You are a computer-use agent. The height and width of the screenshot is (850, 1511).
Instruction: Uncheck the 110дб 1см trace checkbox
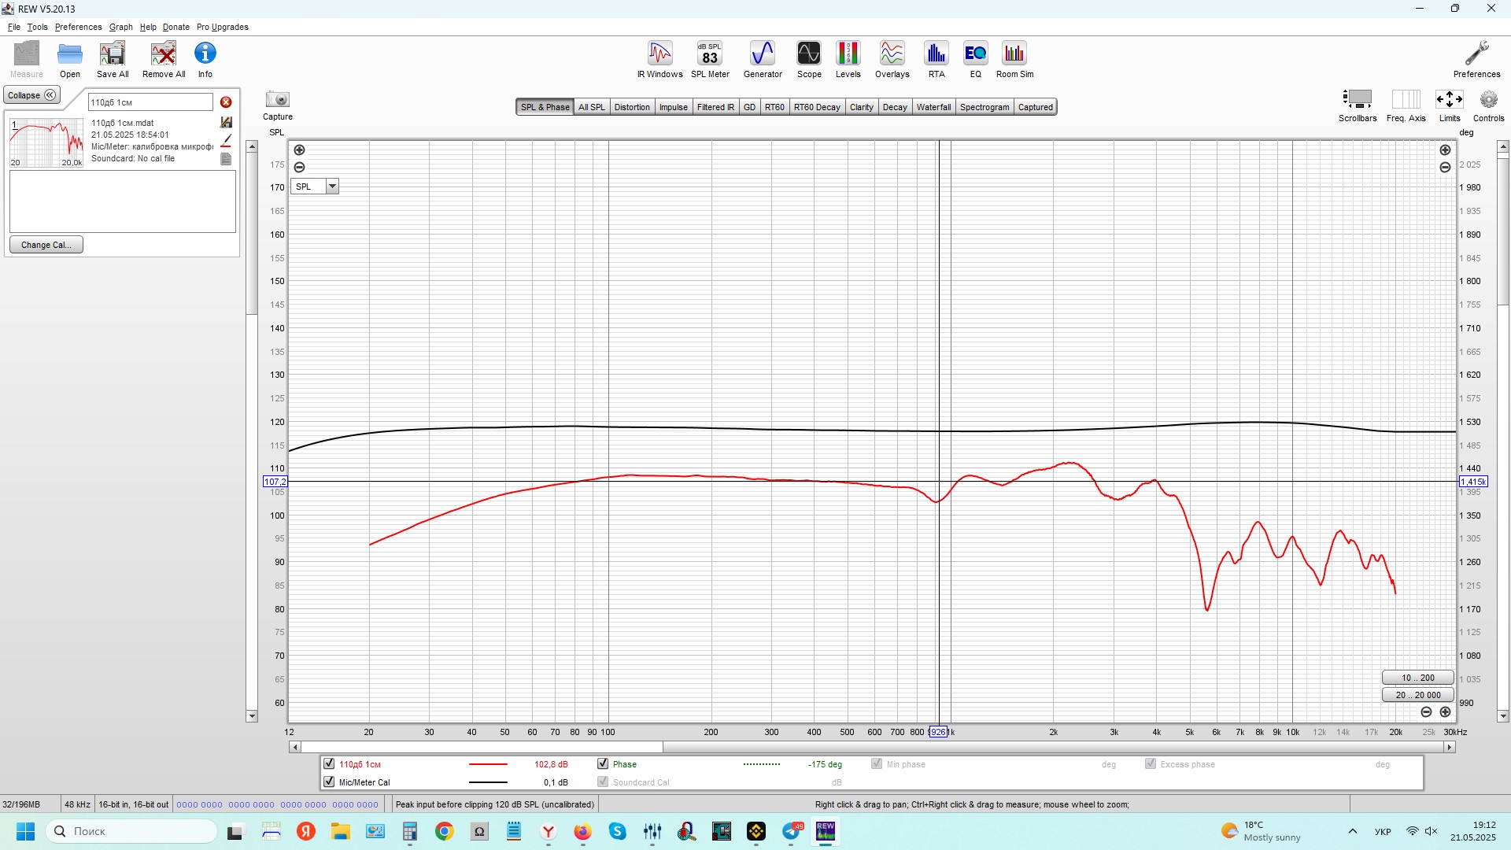[x=329, y=763]
